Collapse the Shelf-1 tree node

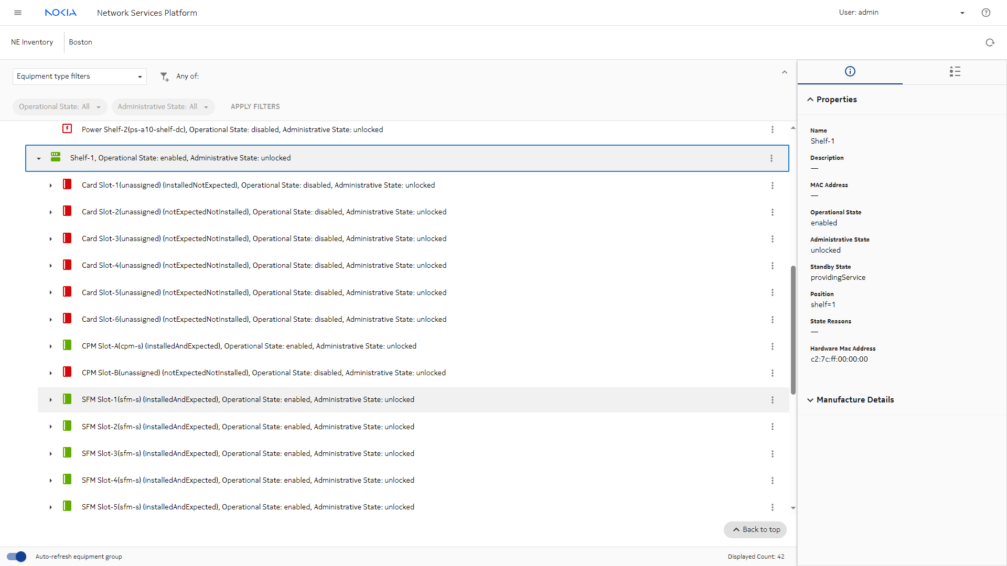[x=39, y=158]
